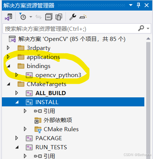Expand the 3rdparty folder
Screen dimensions: 153x159
8,48
